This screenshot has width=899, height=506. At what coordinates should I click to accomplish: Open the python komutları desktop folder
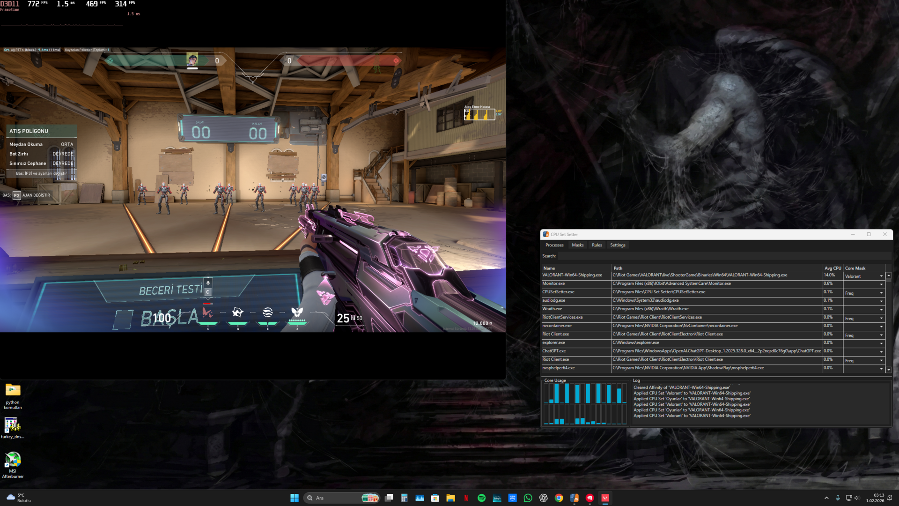pos(13,390)
